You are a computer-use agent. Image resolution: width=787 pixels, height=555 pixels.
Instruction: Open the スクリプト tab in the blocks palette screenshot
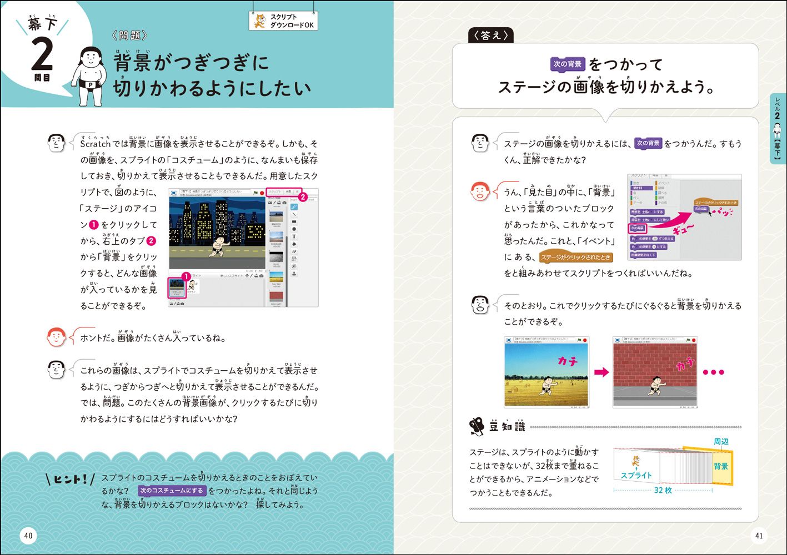point(639,175)
